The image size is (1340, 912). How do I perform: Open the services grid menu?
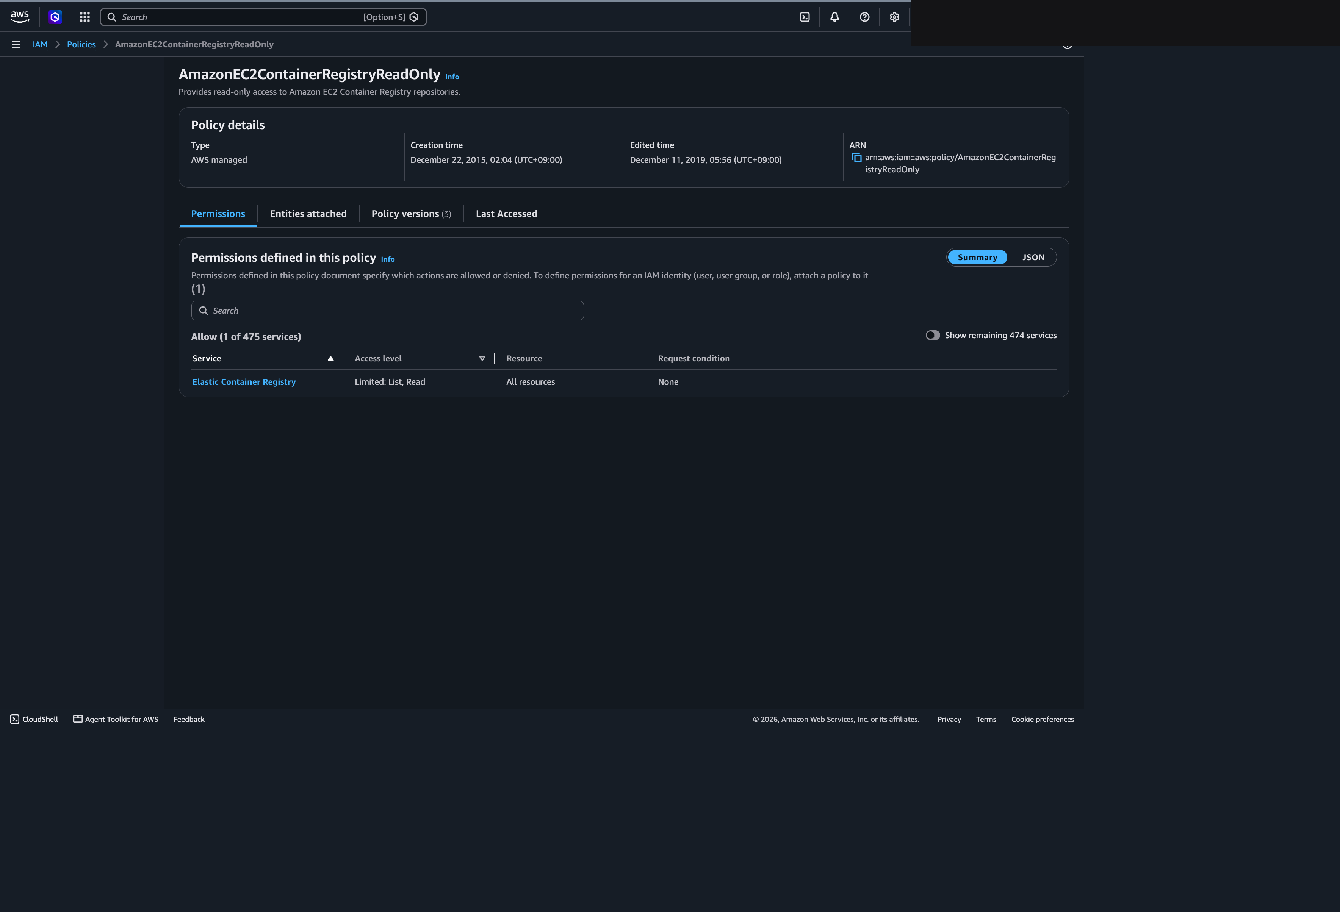(x=85, y=17)
